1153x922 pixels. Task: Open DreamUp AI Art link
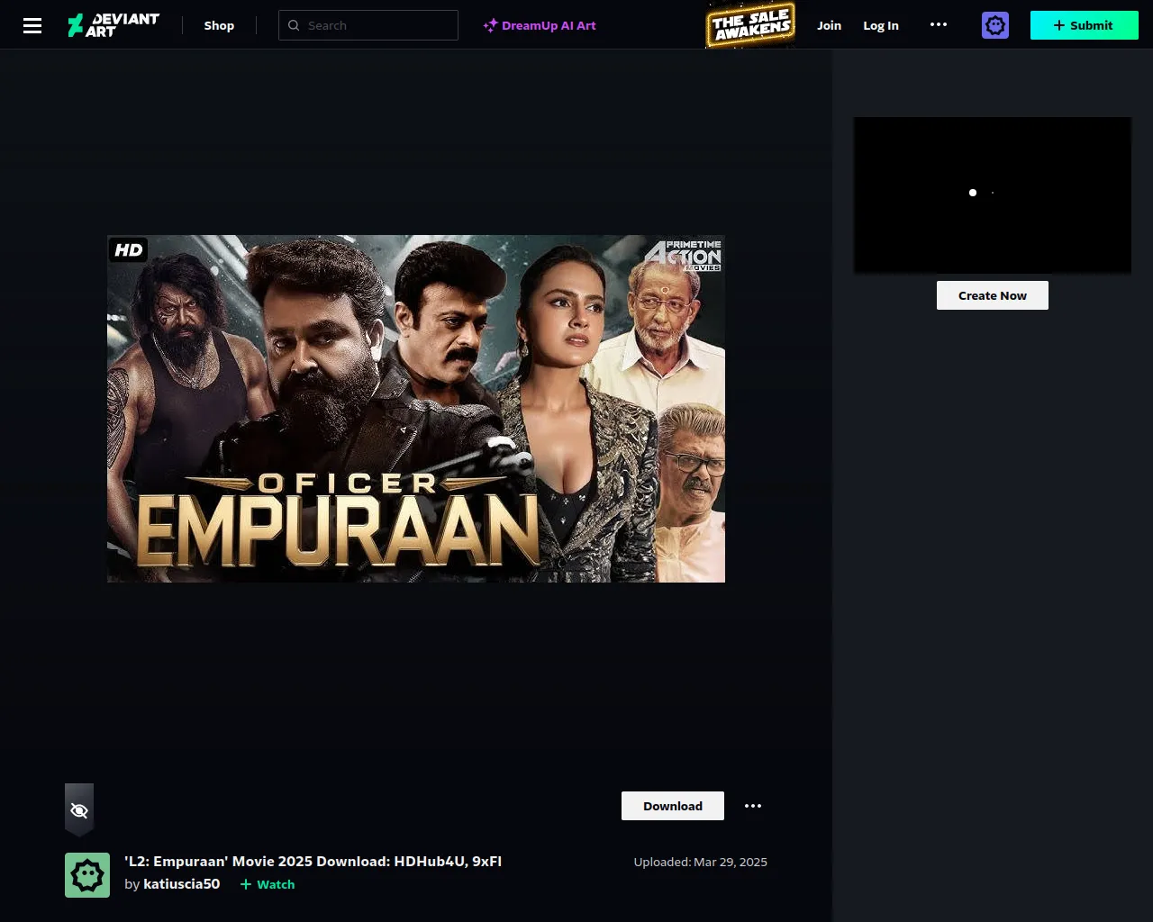[549, 25]
